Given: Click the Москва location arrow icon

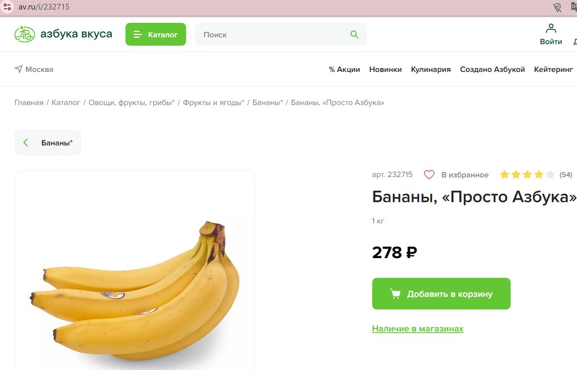Looking at the screenshot, I should [x=19, y=69].
